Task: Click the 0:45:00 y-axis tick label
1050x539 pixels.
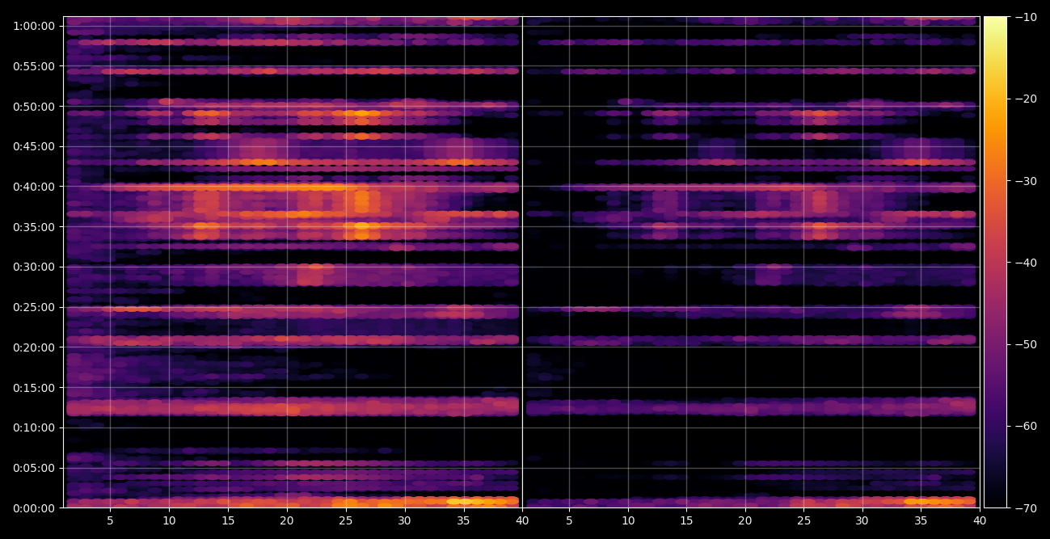Action: (34, 146)
